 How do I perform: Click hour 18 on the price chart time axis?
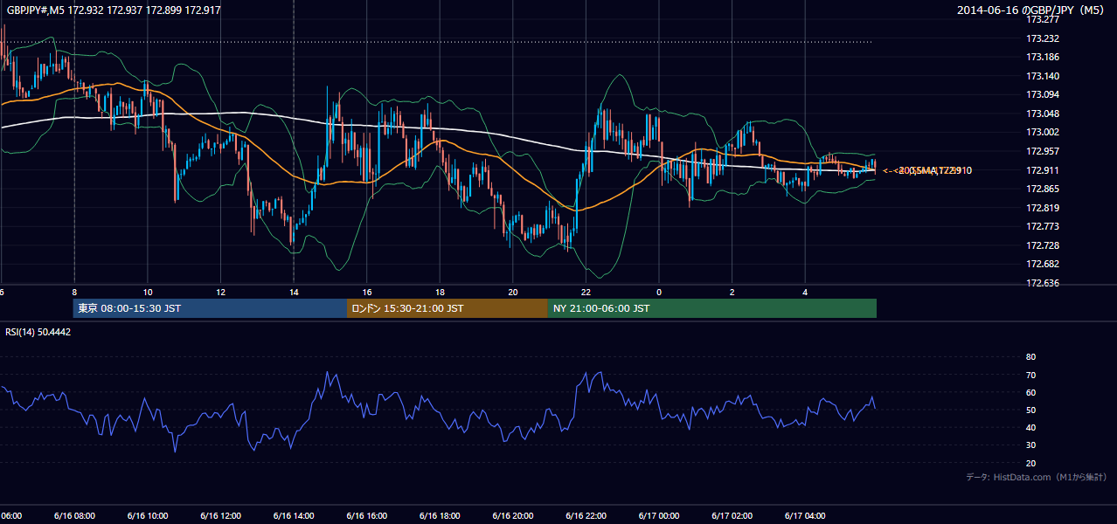pos(440,292)
